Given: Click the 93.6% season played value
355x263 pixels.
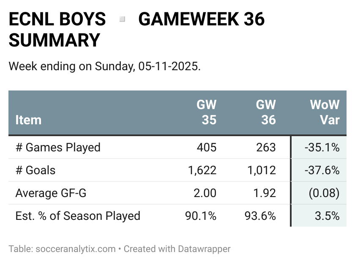Looking at the screenshot, I should click(260, 216).
